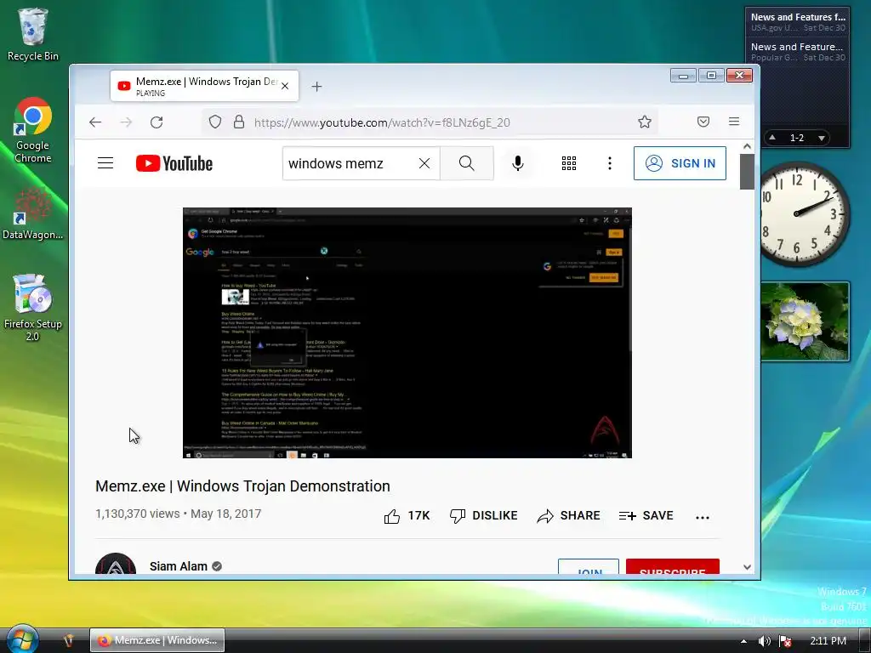
Task: Click the flower slideshow gadget picture
Action: [805, 321]
